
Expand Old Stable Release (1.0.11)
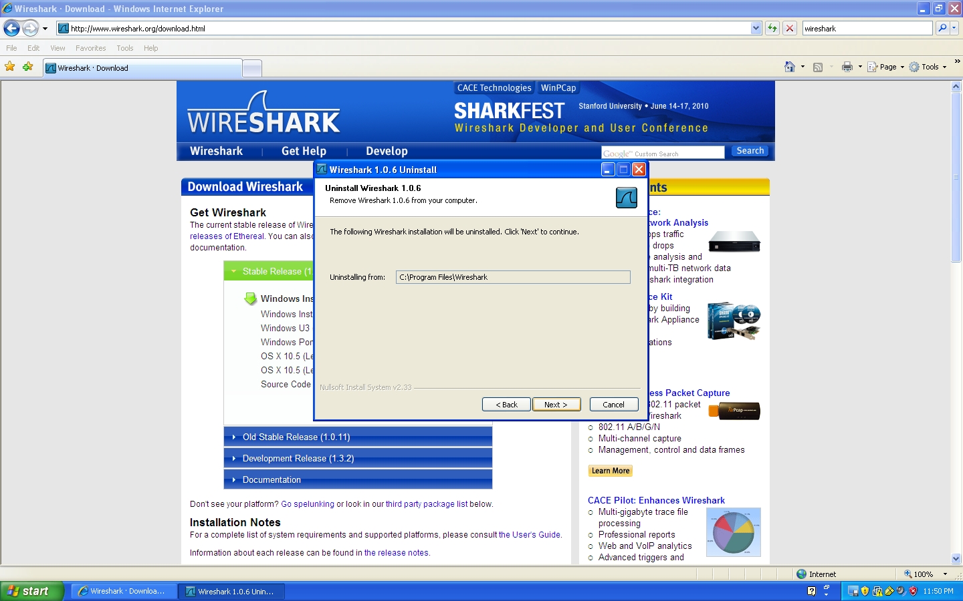click(x=358, y=437)
